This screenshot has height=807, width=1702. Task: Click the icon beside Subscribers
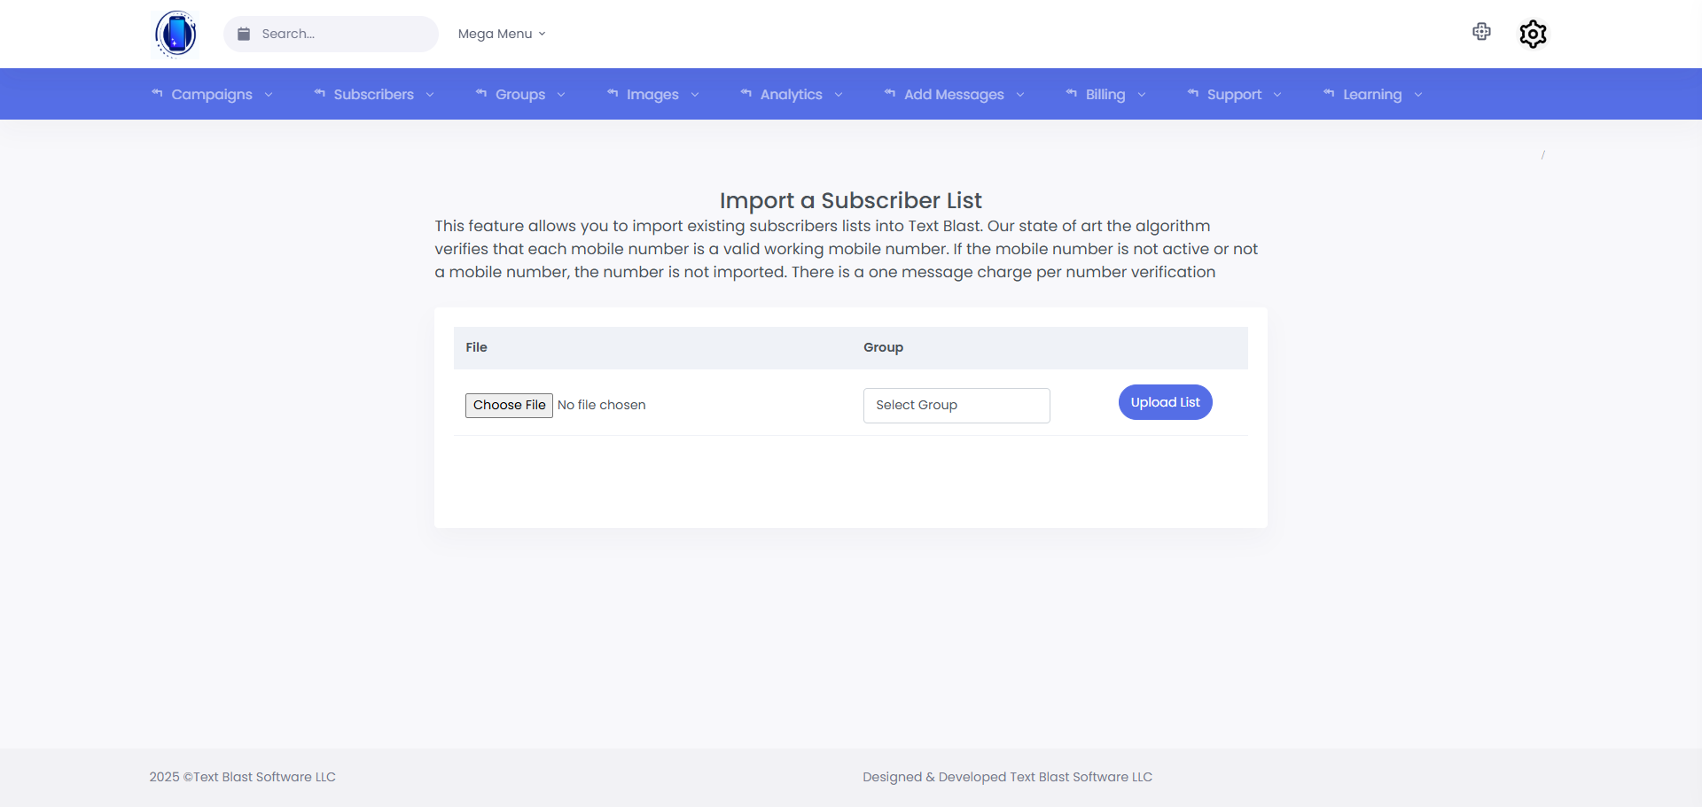point(319,93)
